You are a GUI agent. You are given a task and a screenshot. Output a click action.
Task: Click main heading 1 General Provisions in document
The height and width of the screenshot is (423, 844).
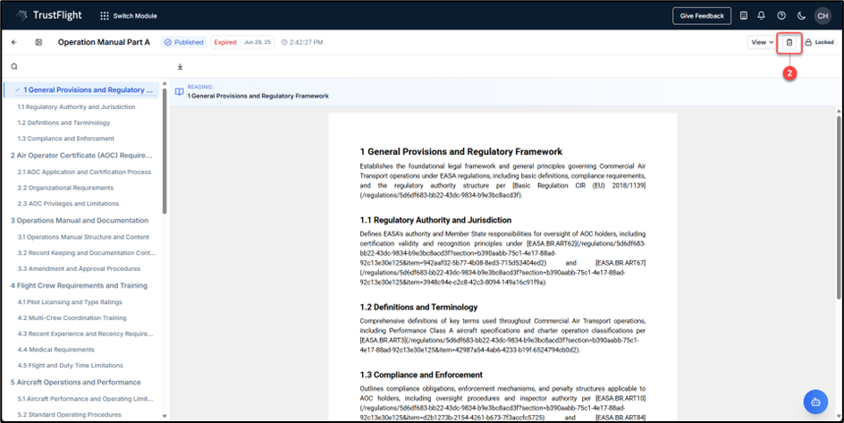coord(461,152)
